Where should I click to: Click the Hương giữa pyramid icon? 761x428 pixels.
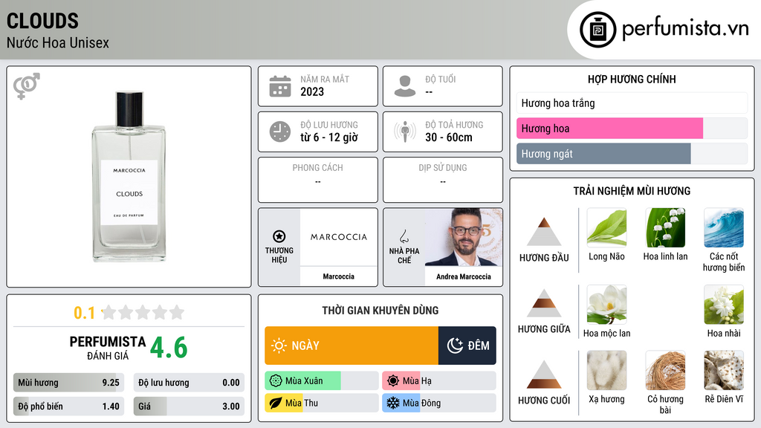click(544, 303)
